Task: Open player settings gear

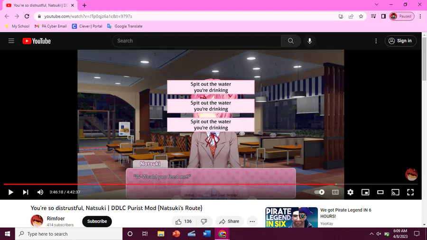Action: 350,192
